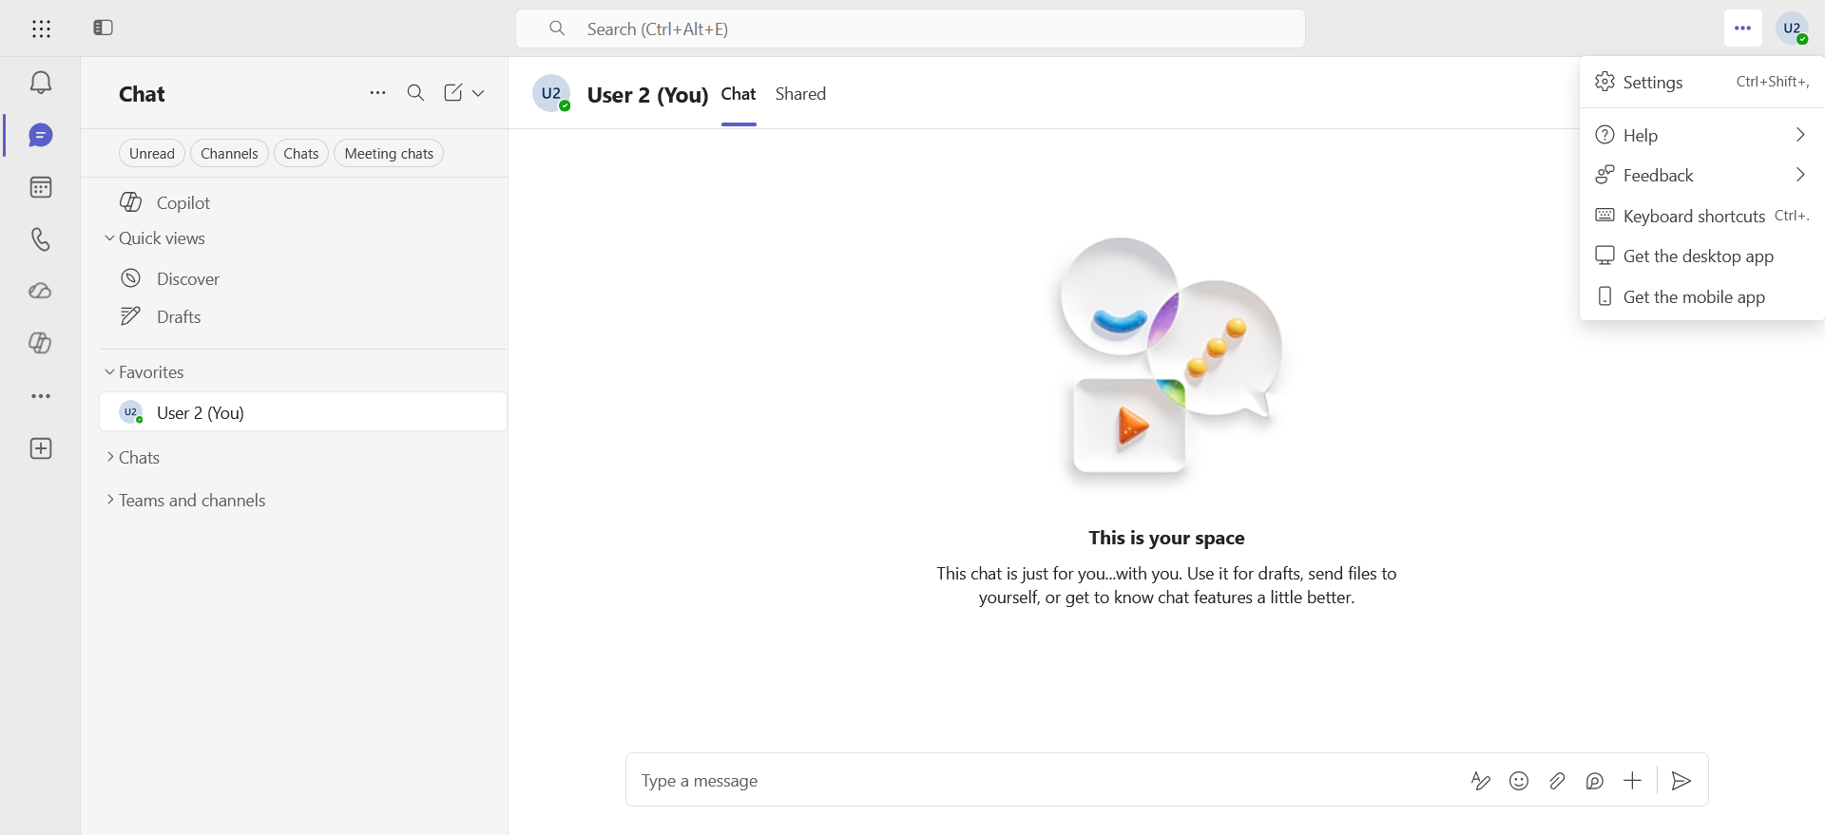Switch to the Shared tab
The height and width of the screenshot is (835, 1825).
[x=800, y=94]
